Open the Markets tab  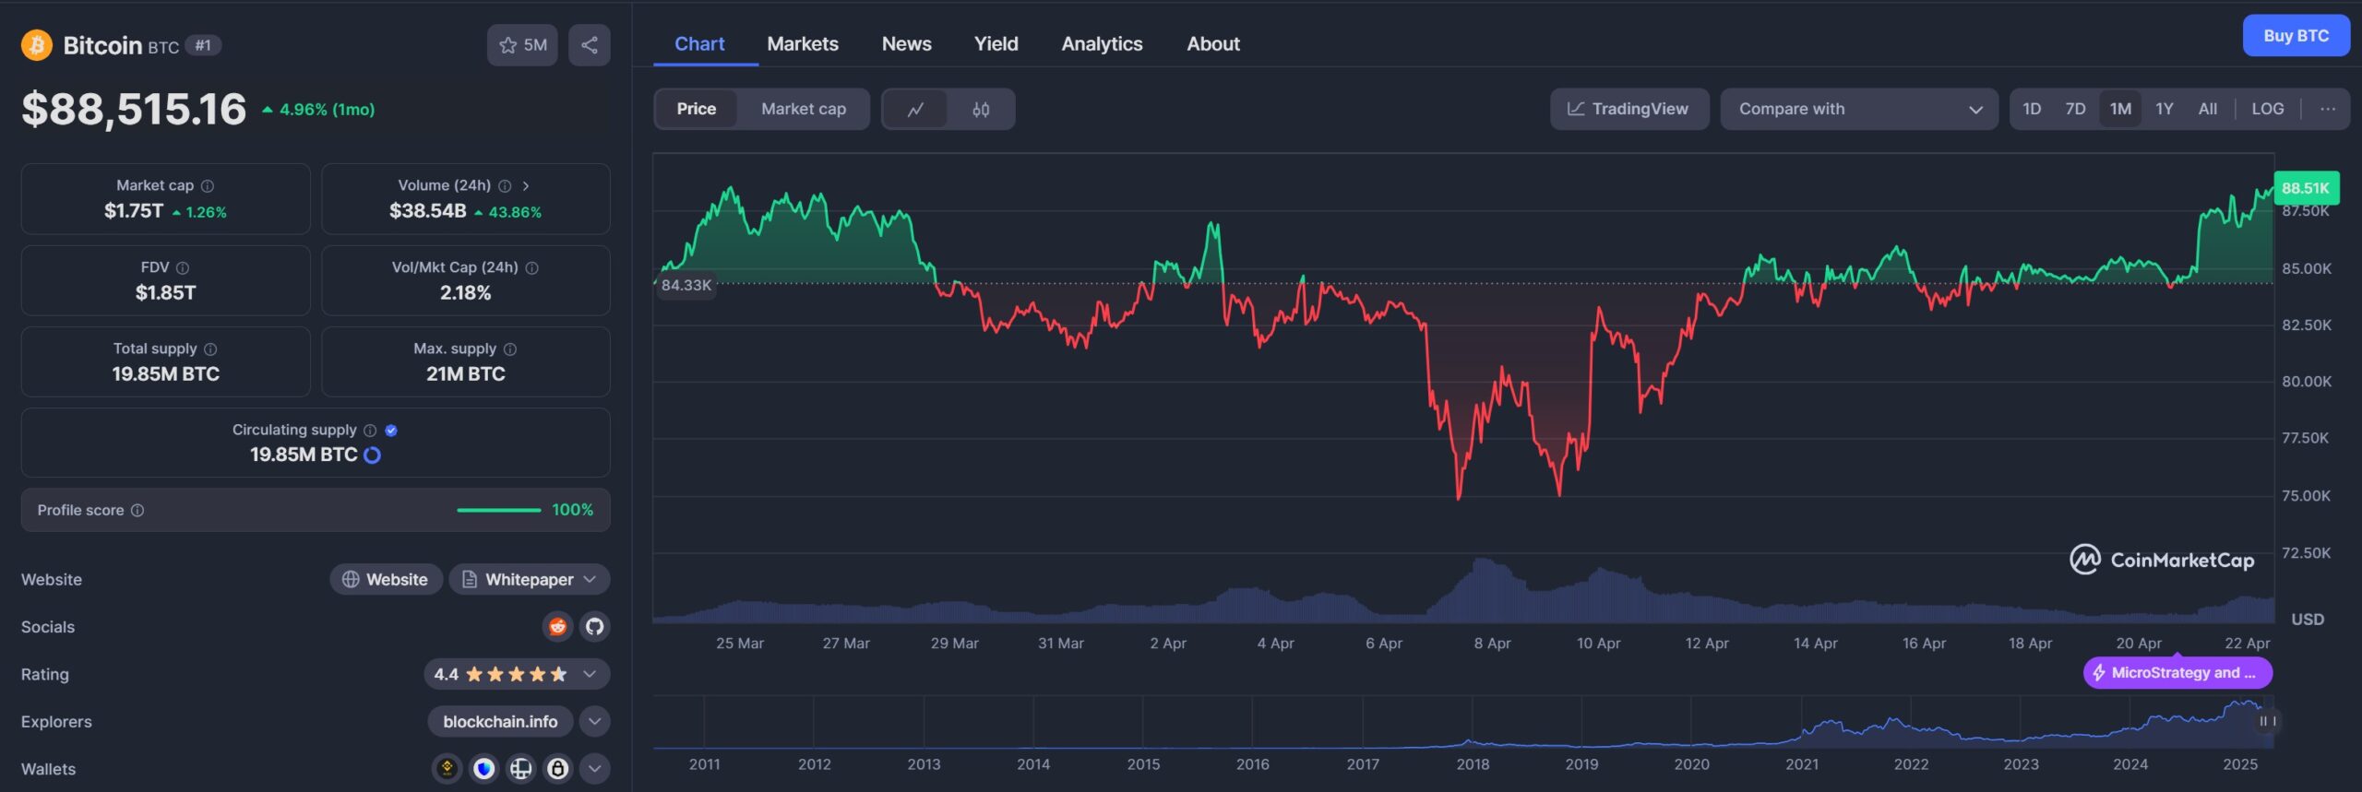pos(803,44)
